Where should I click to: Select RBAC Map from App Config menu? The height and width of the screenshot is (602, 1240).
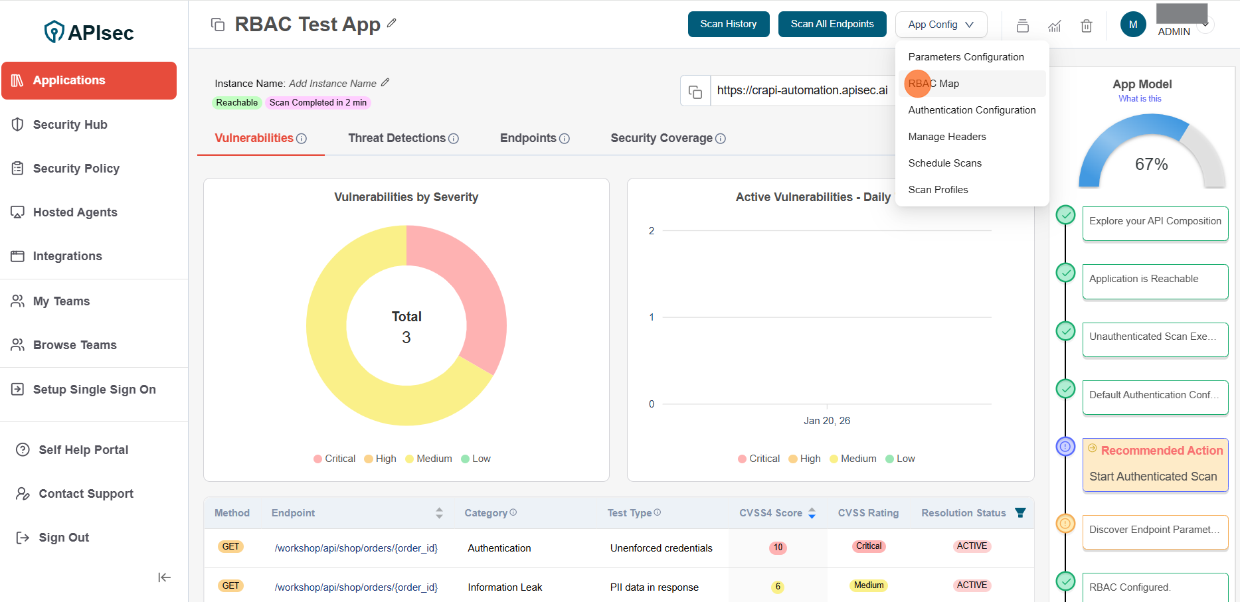point(934,84)
